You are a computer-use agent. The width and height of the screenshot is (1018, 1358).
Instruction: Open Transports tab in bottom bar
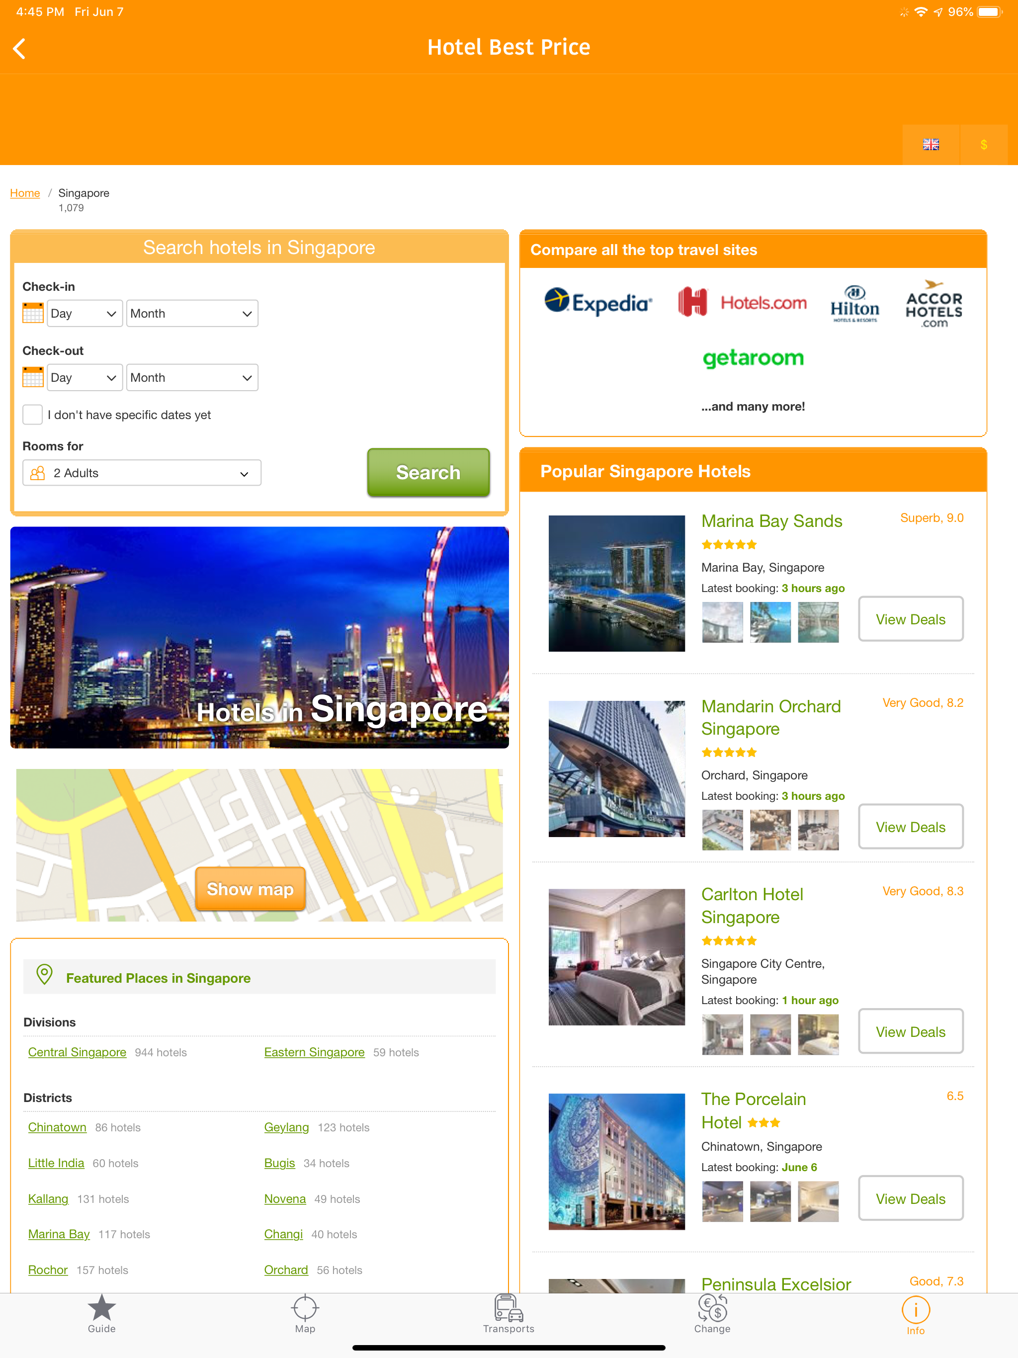[x=509, y=1314]
